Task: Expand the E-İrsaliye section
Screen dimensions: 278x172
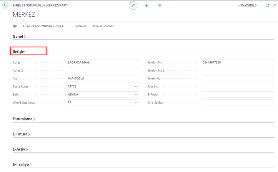Action: click(x=22, y=164)
